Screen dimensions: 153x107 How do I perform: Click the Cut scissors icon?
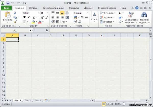(x=15, y=13)
